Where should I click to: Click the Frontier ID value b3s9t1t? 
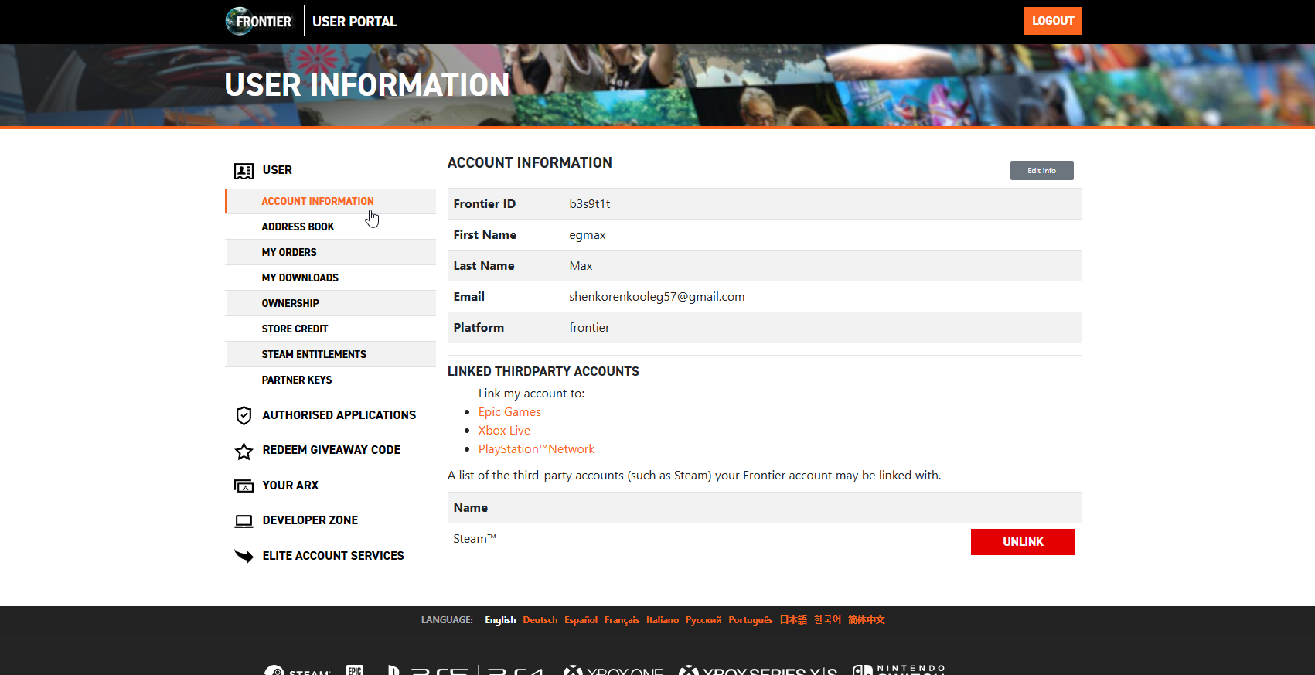[590, 204]
